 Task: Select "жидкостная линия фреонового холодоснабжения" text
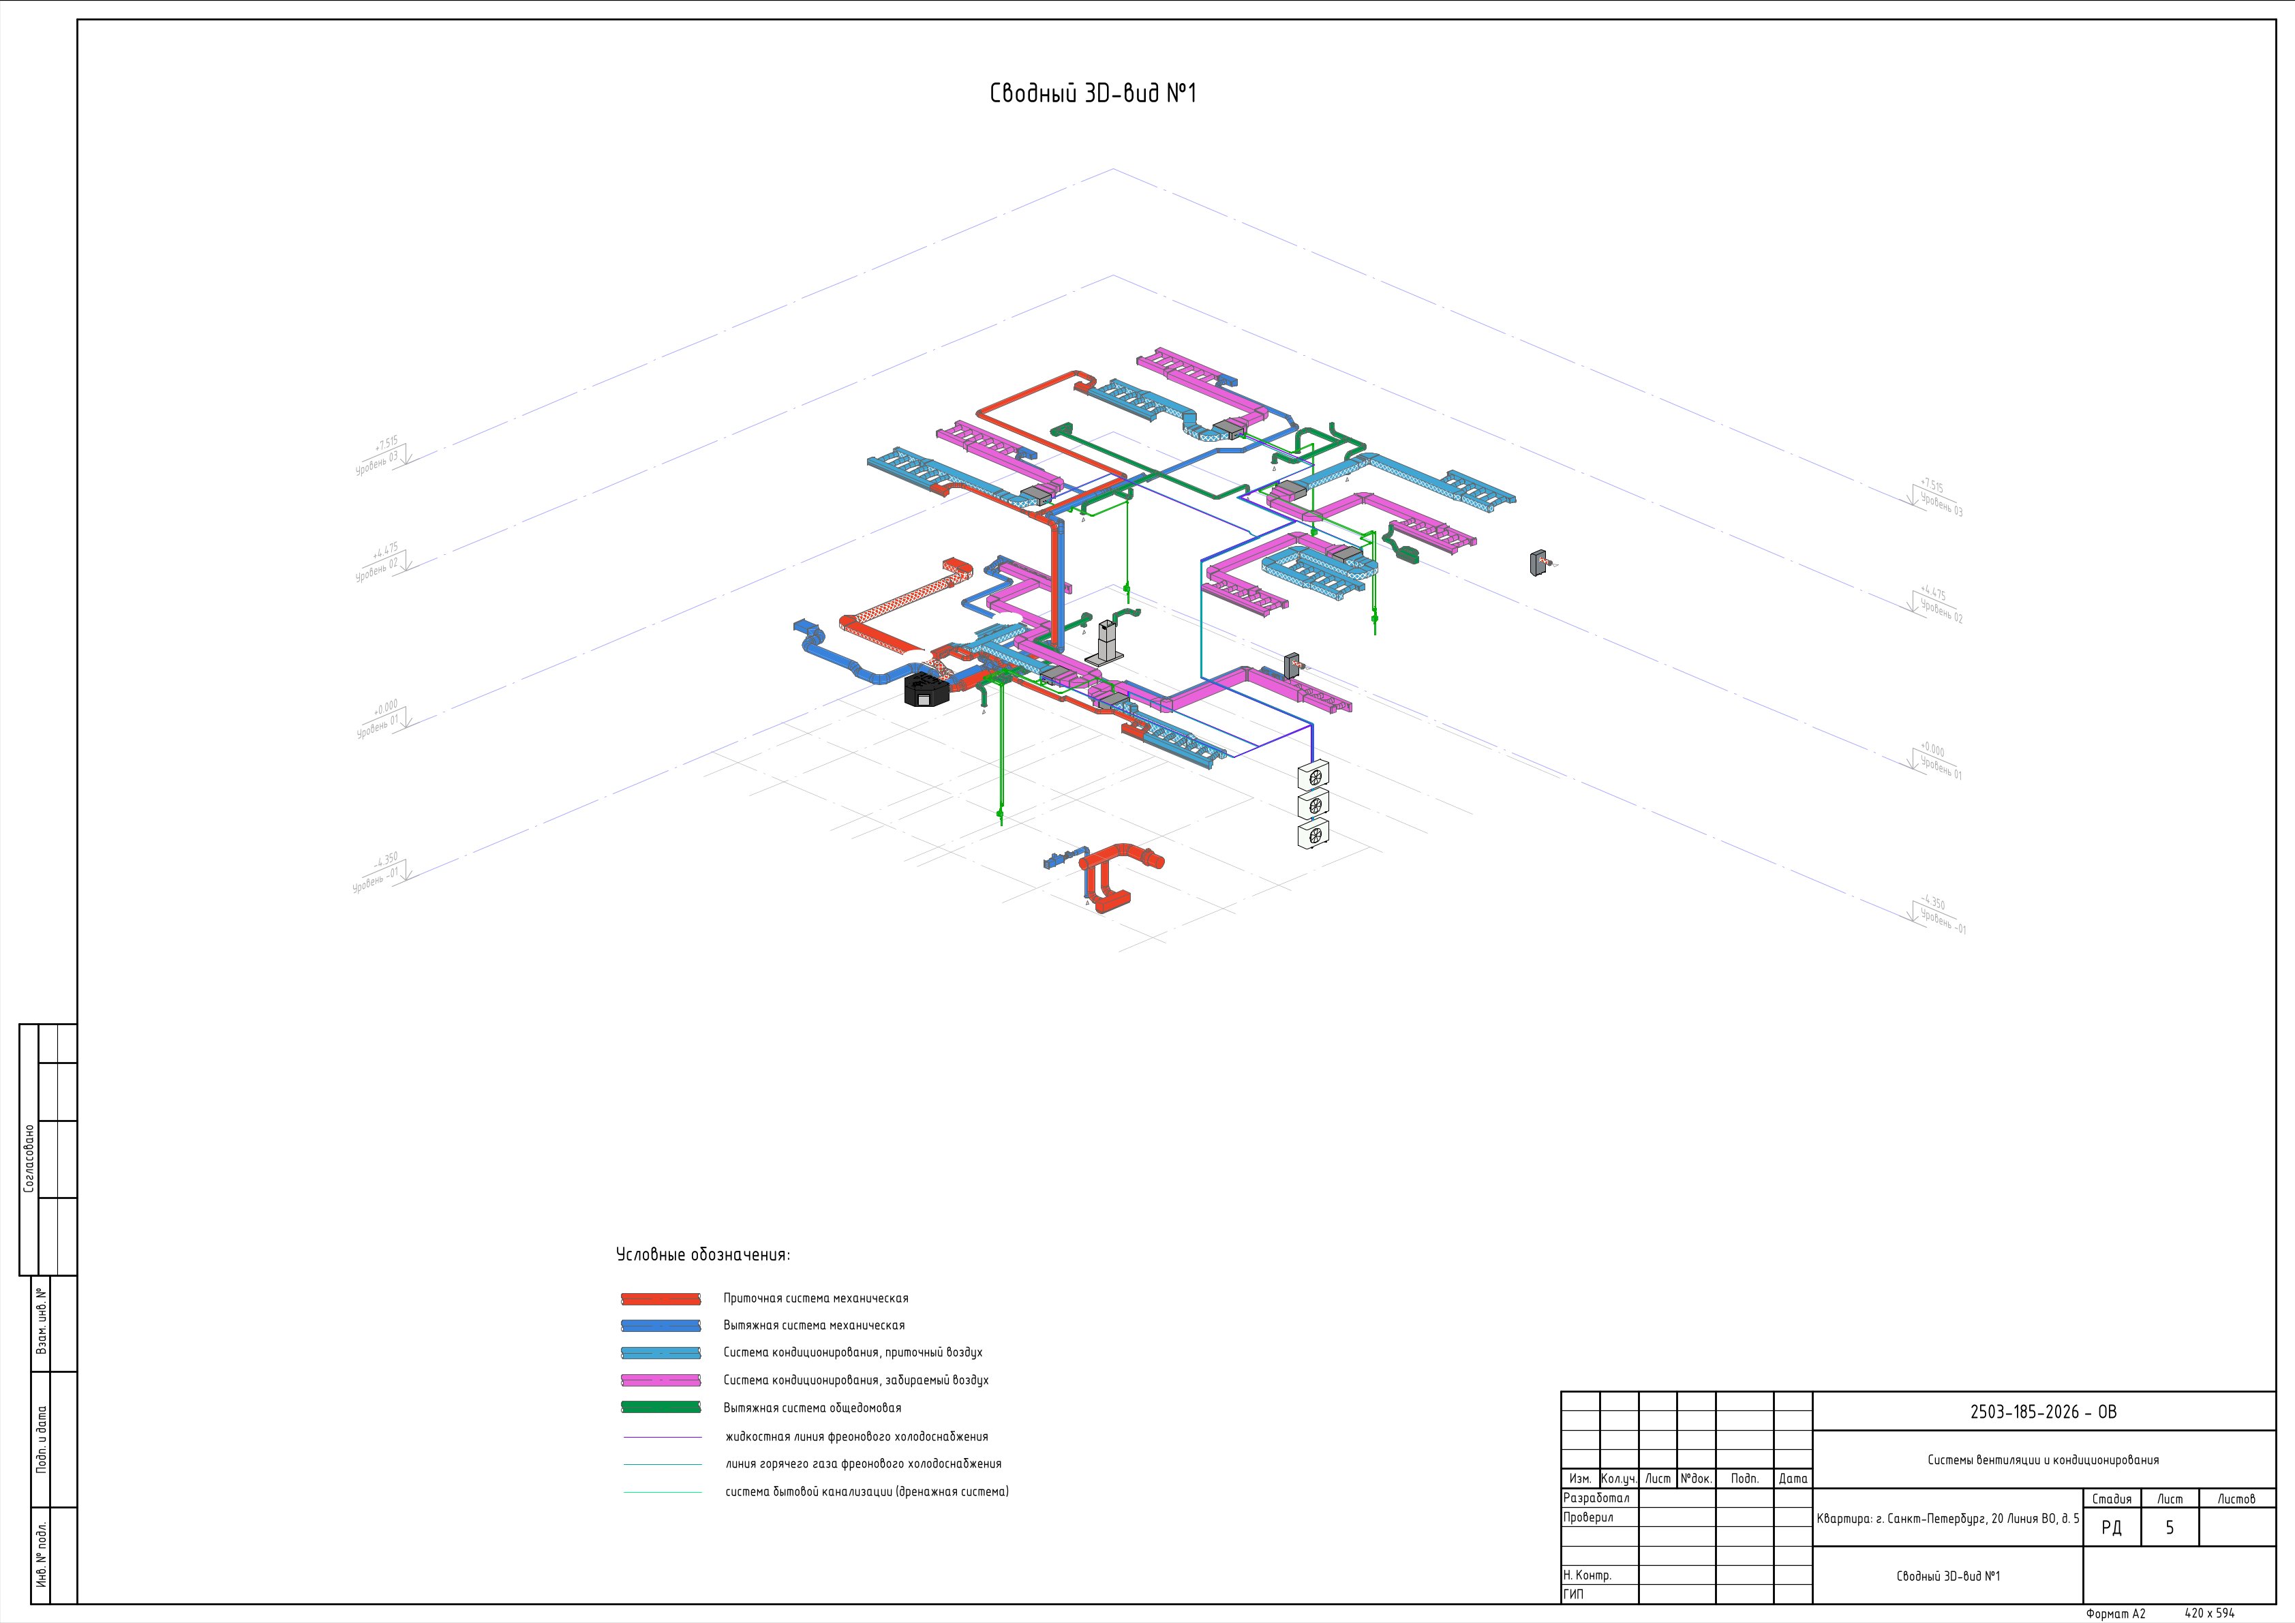(857, 1436)
